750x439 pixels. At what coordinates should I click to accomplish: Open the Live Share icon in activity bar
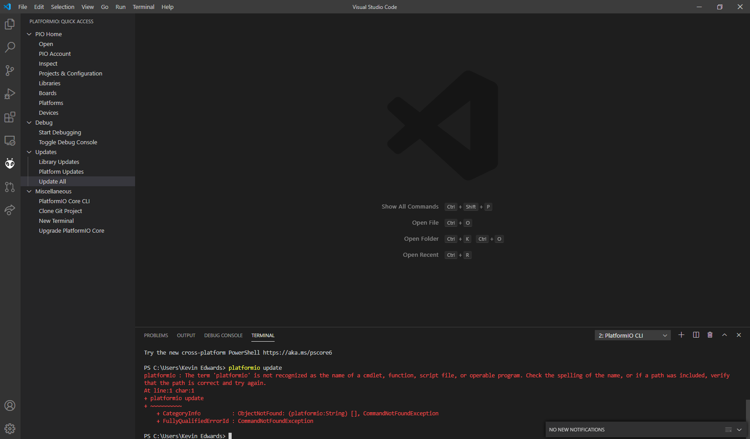point(10,210)
